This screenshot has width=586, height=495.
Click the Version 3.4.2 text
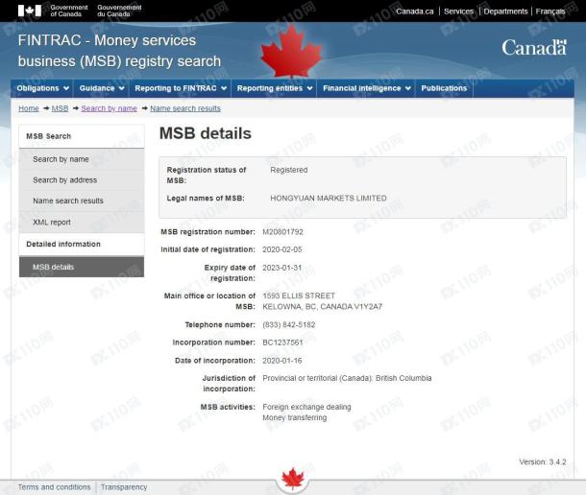[x=543, y=461]
